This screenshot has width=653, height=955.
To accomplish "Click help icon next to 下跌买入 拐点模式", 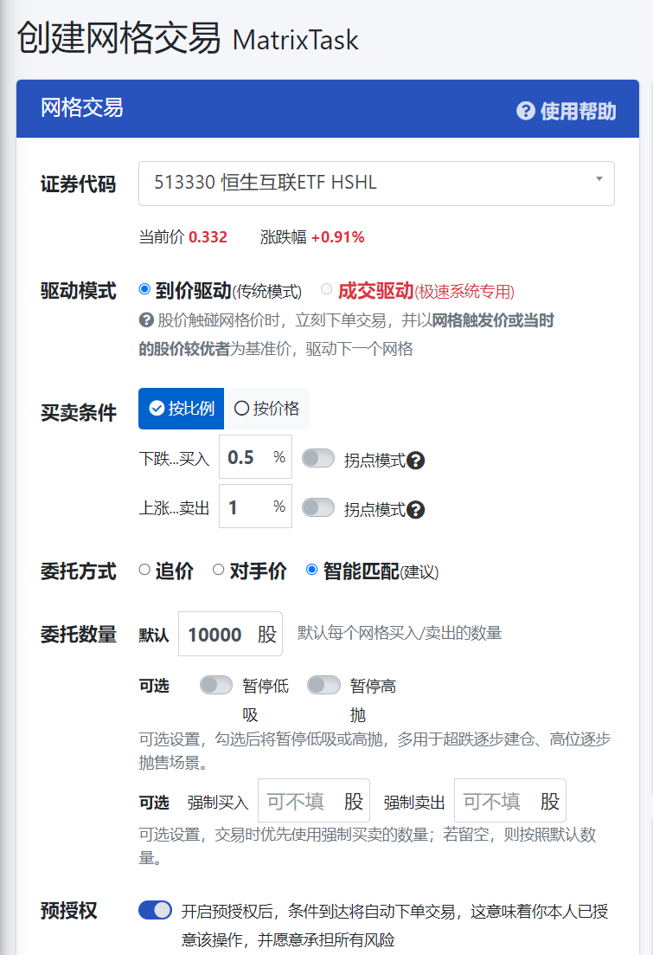I will 416,461.
